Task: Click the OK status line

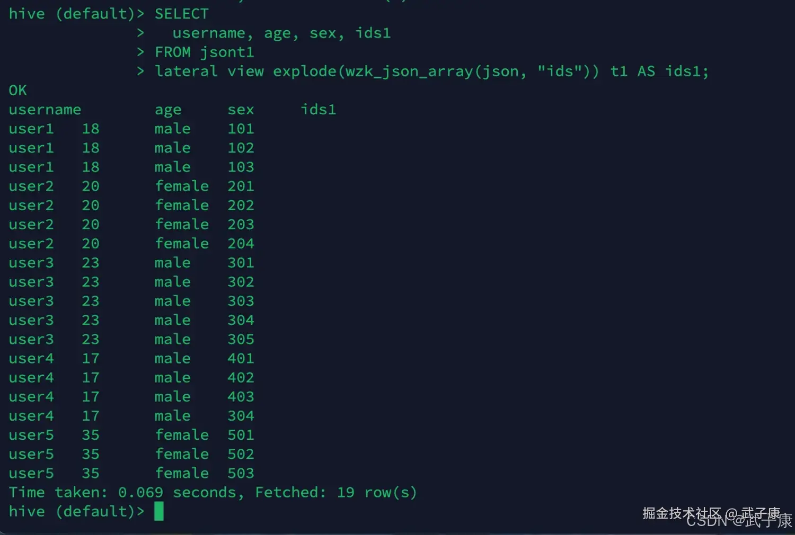Action: 17,90
